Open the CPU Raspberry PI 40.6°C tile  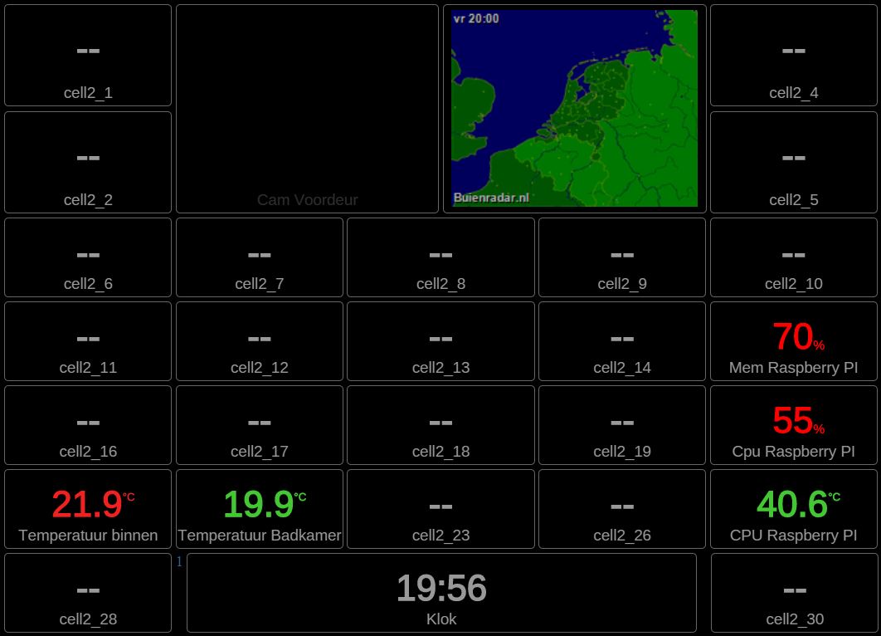click(793, 509)
